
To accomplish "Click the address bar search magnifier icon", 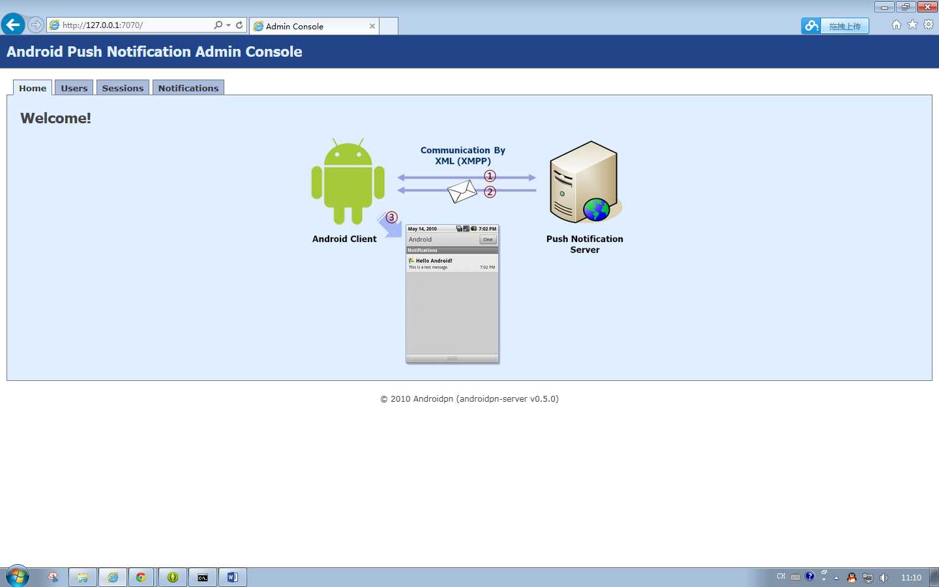I will [218, 25].
